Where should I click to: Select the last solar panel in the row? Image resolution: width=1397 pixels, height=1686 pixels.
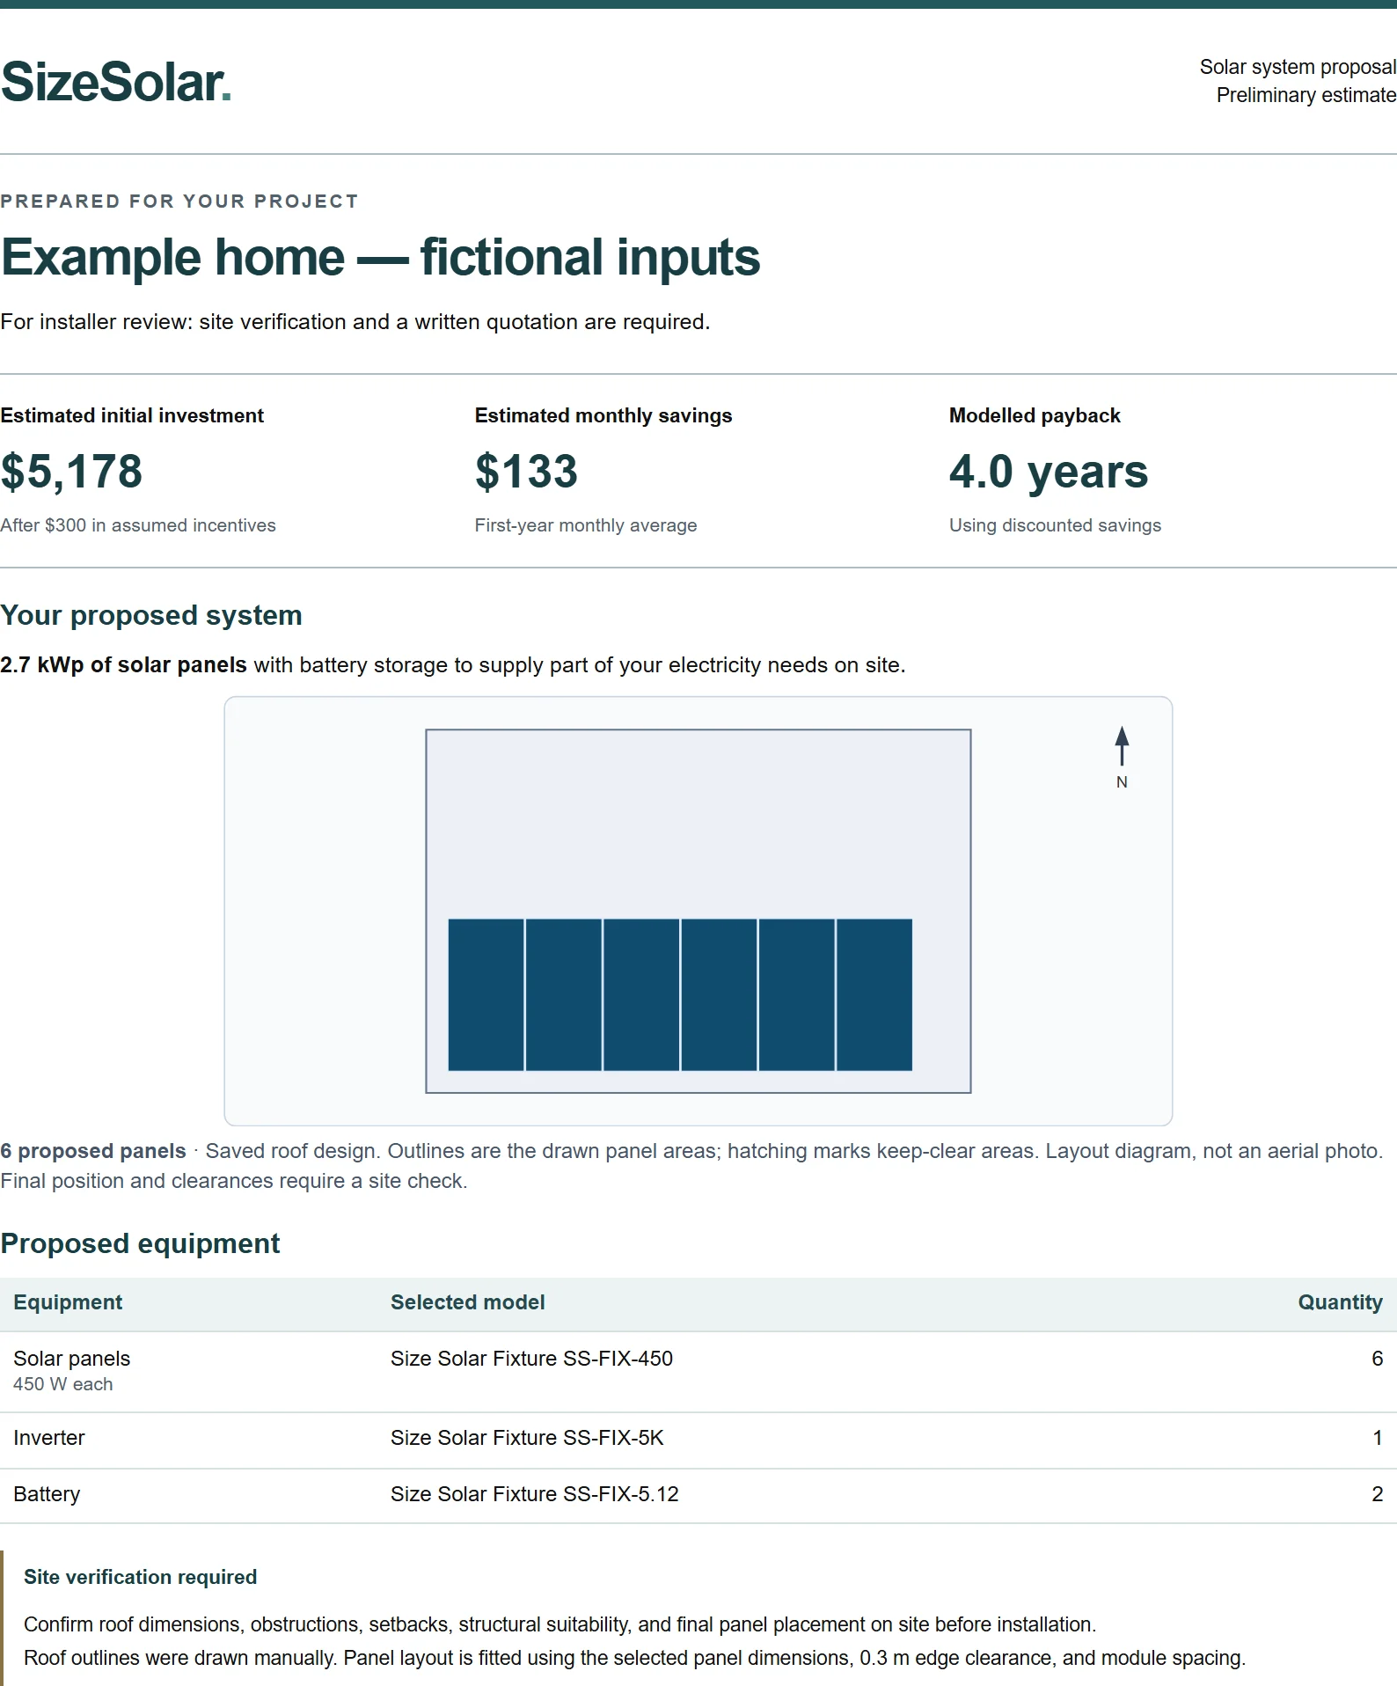point(874,994)
